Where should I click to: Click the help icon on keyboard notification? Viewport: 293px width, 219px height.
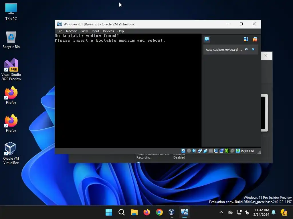[x=246, y=49]
